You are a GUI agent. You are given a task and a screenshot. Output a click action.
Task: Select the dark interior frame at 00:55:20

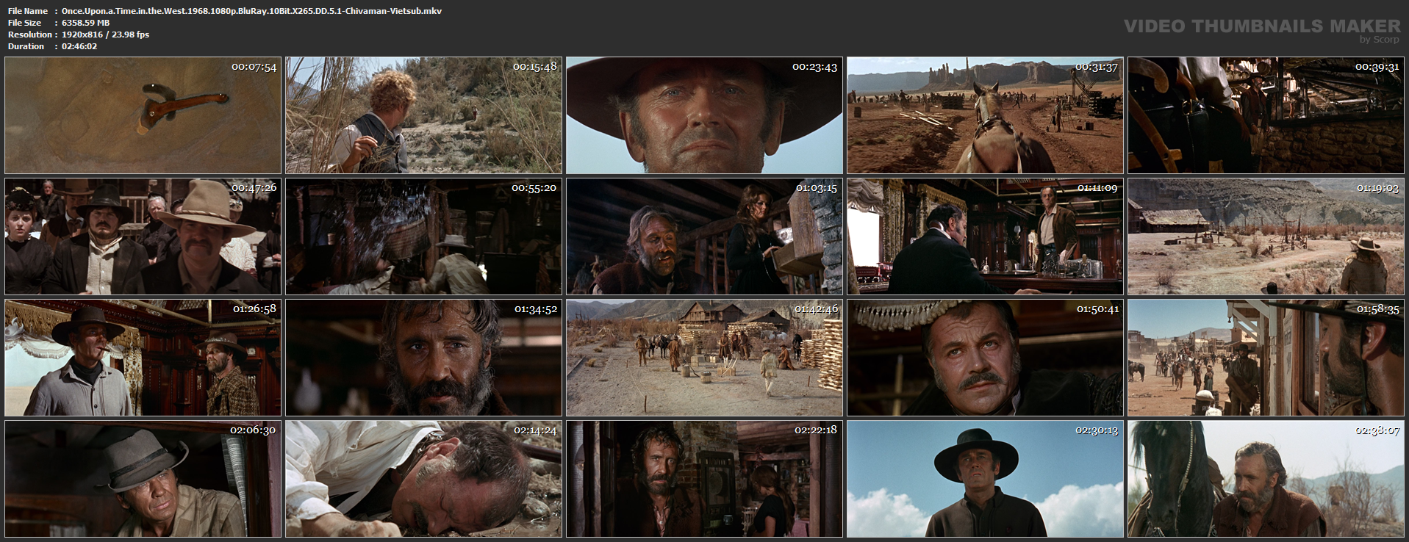point(424,236)
